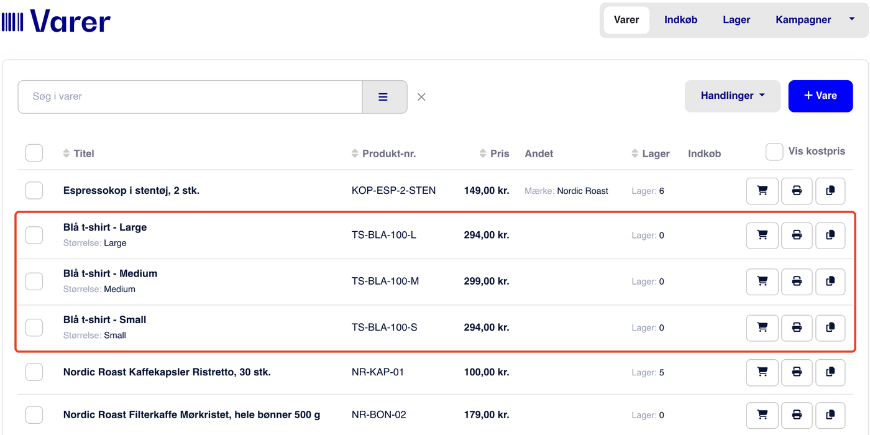The width and height of the screenshot is (870, 435).
Task: Print label for Blå t-shirt - Small
Action: pyautogui.click(x=797, y=327)
